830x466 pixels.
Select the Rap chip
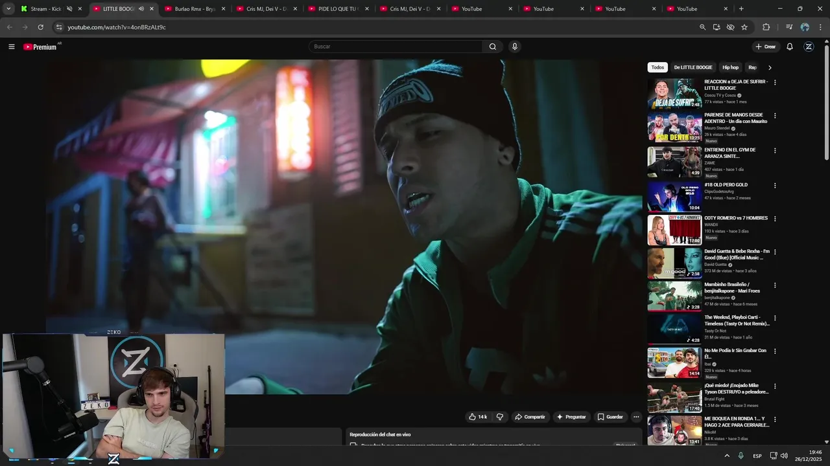(752, 67)
